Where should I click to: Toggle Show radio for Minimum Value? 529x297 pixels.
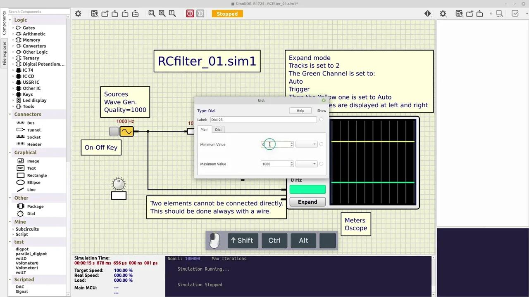321,144
